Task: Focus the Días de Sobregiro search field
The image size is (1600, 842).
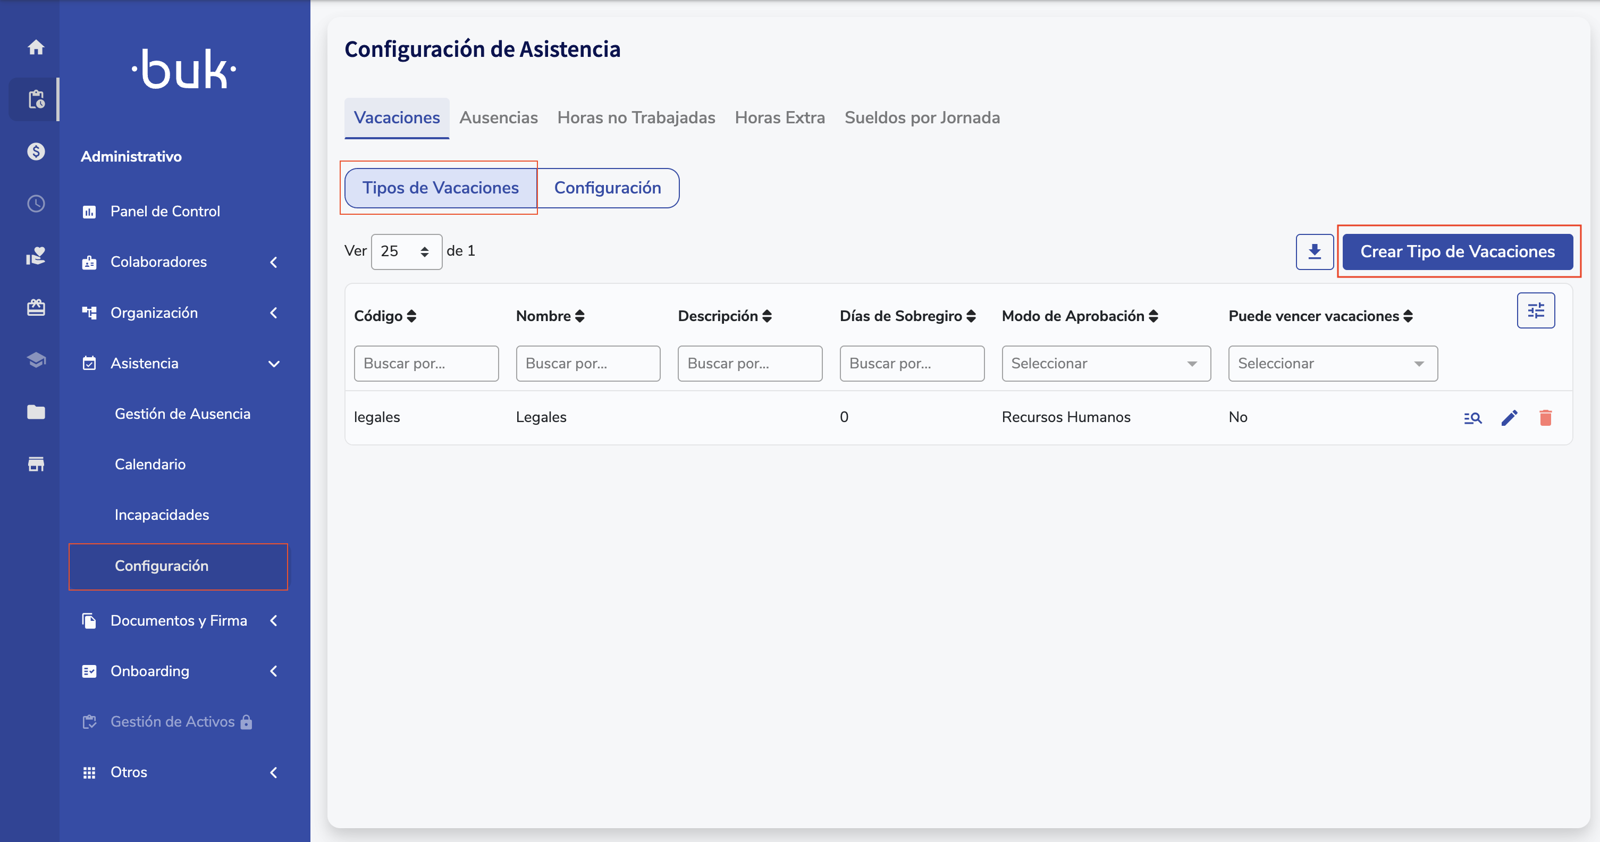Action: [x=912, y=364]
